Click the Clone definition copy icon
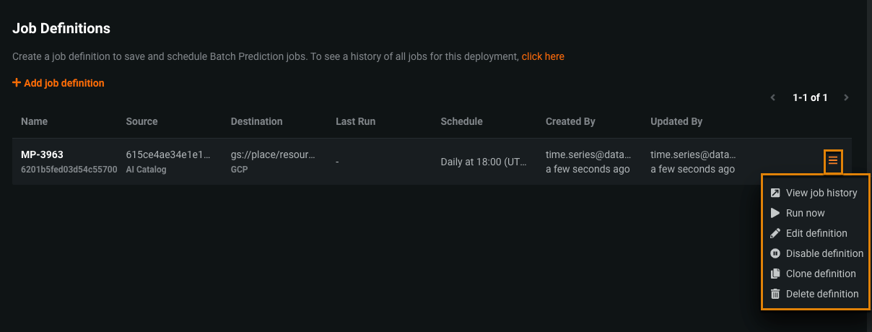Image resolution: width=872 pixels, height=332 pixels. click(x=775, y=274)
